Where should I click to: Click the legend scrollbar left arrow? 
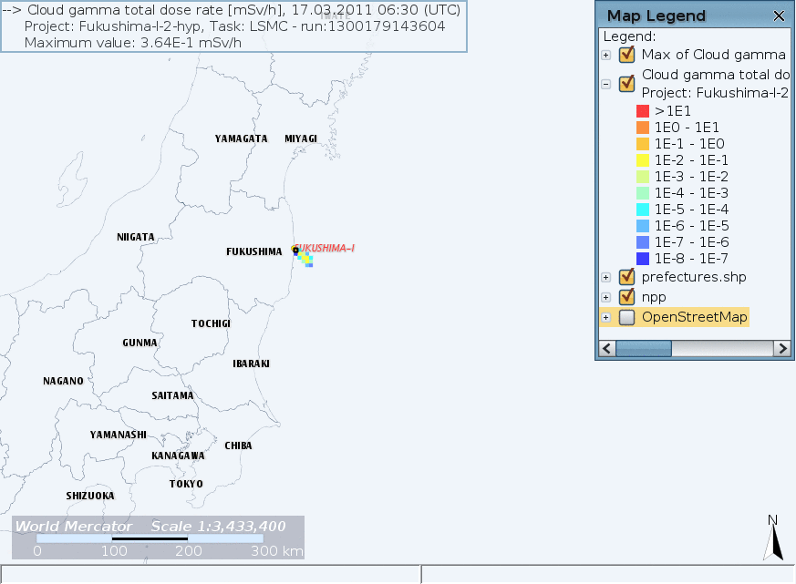607,349
